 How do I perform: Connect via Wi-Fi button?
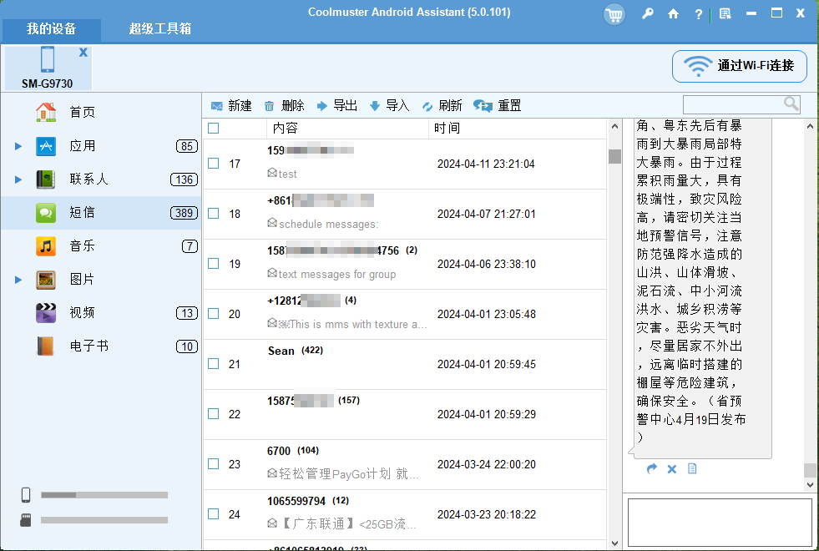[740, 66]
